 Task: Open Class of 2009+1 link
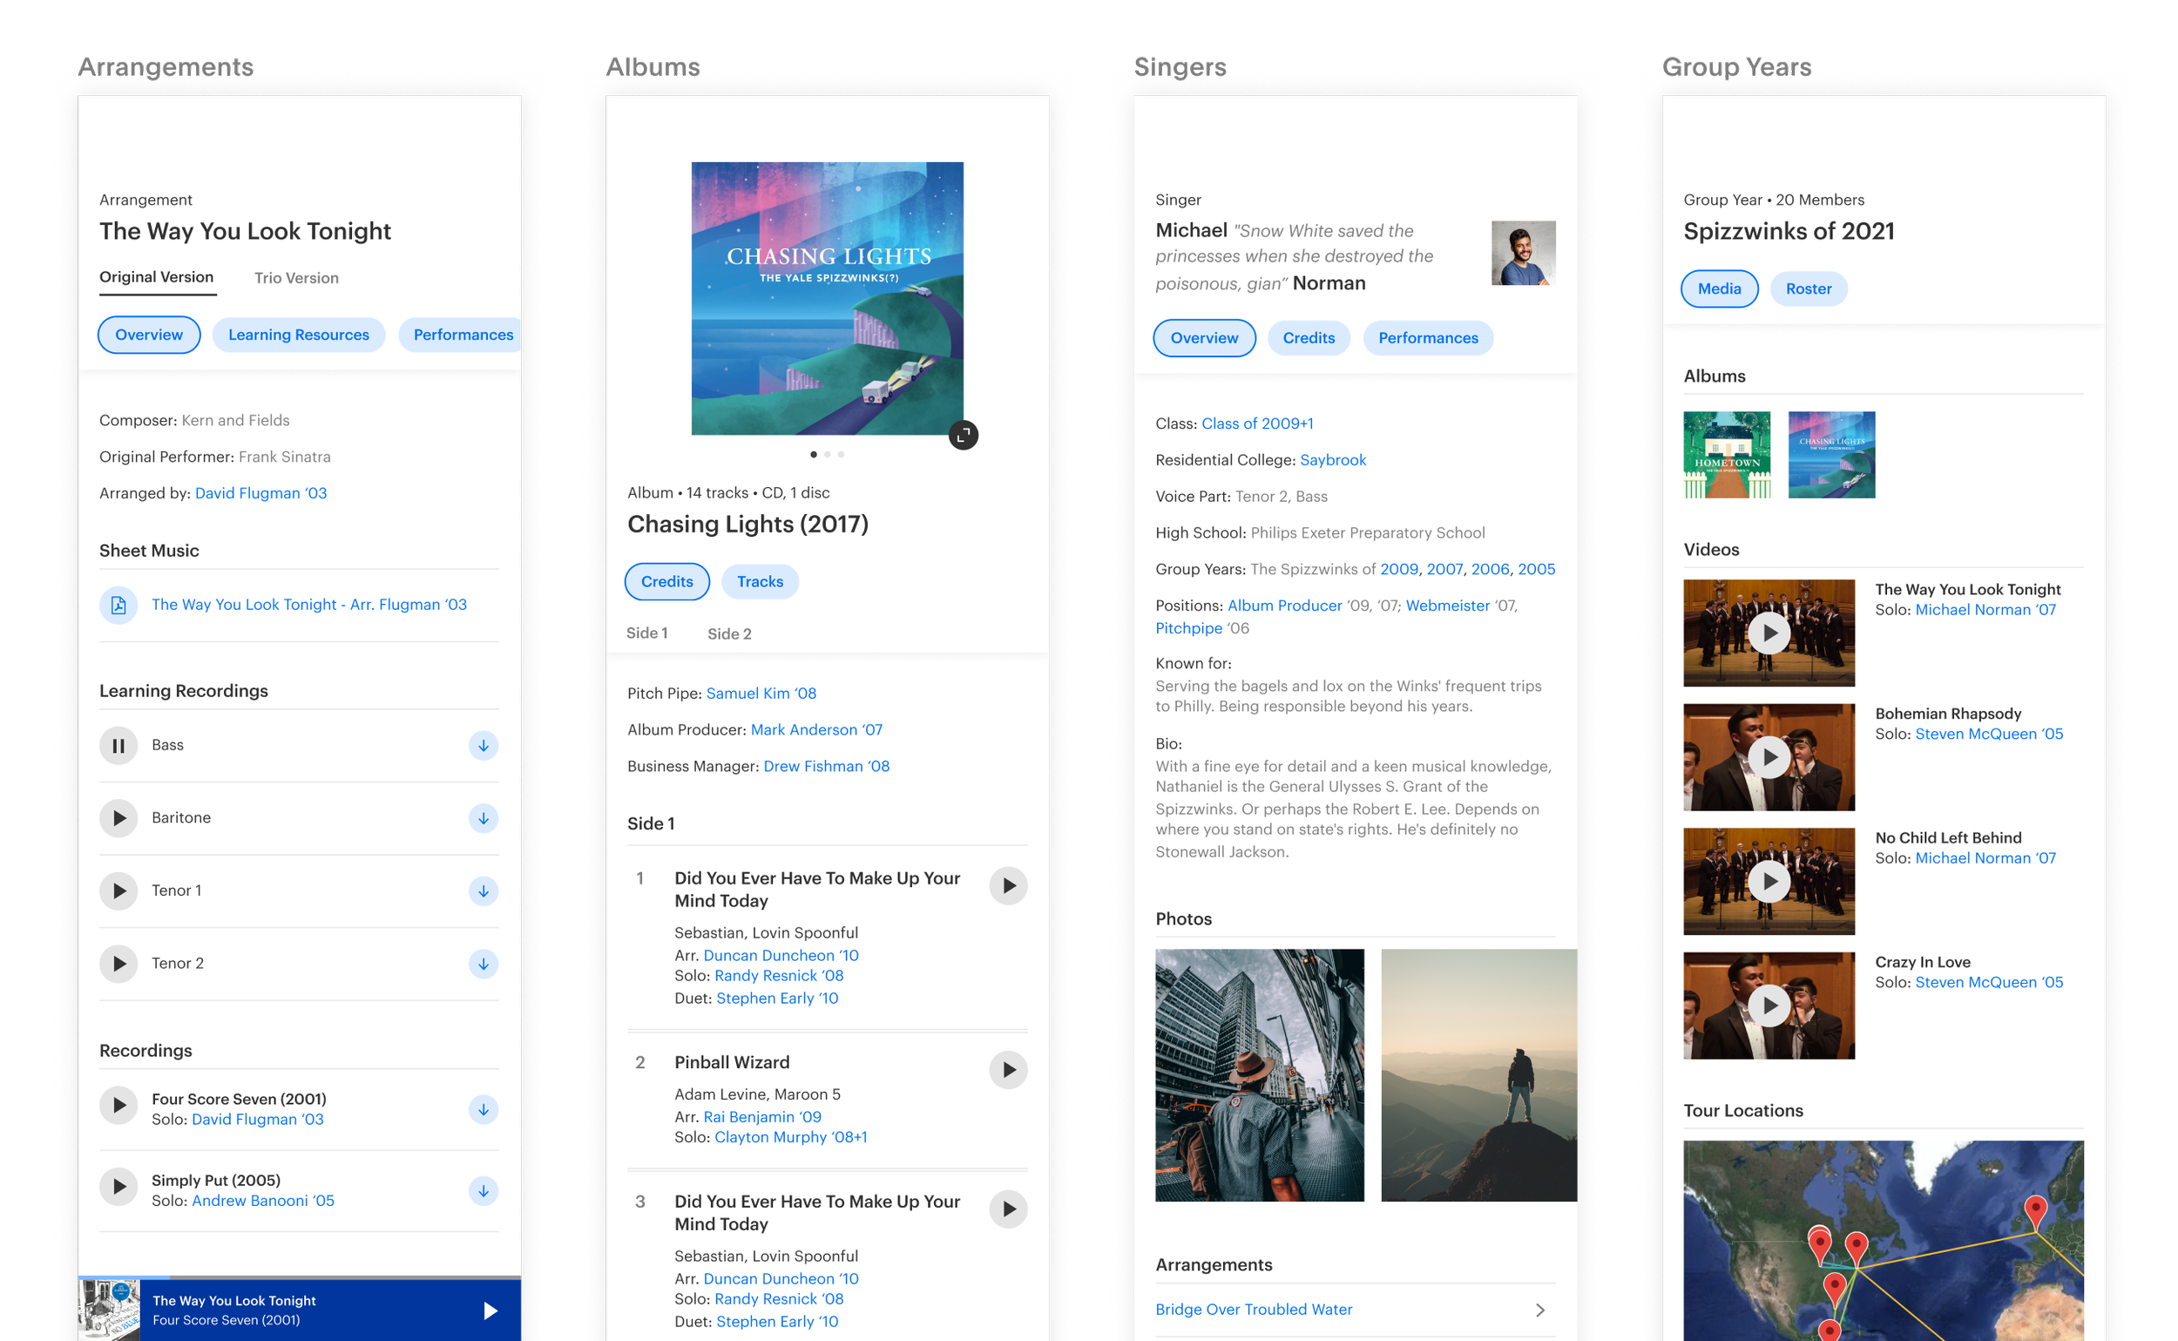tap(1257, 424)
